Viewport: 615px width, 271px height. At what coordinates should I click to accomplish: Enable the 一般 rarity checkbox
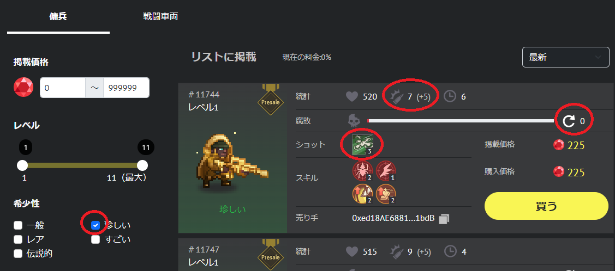click(x=17, y=225)
